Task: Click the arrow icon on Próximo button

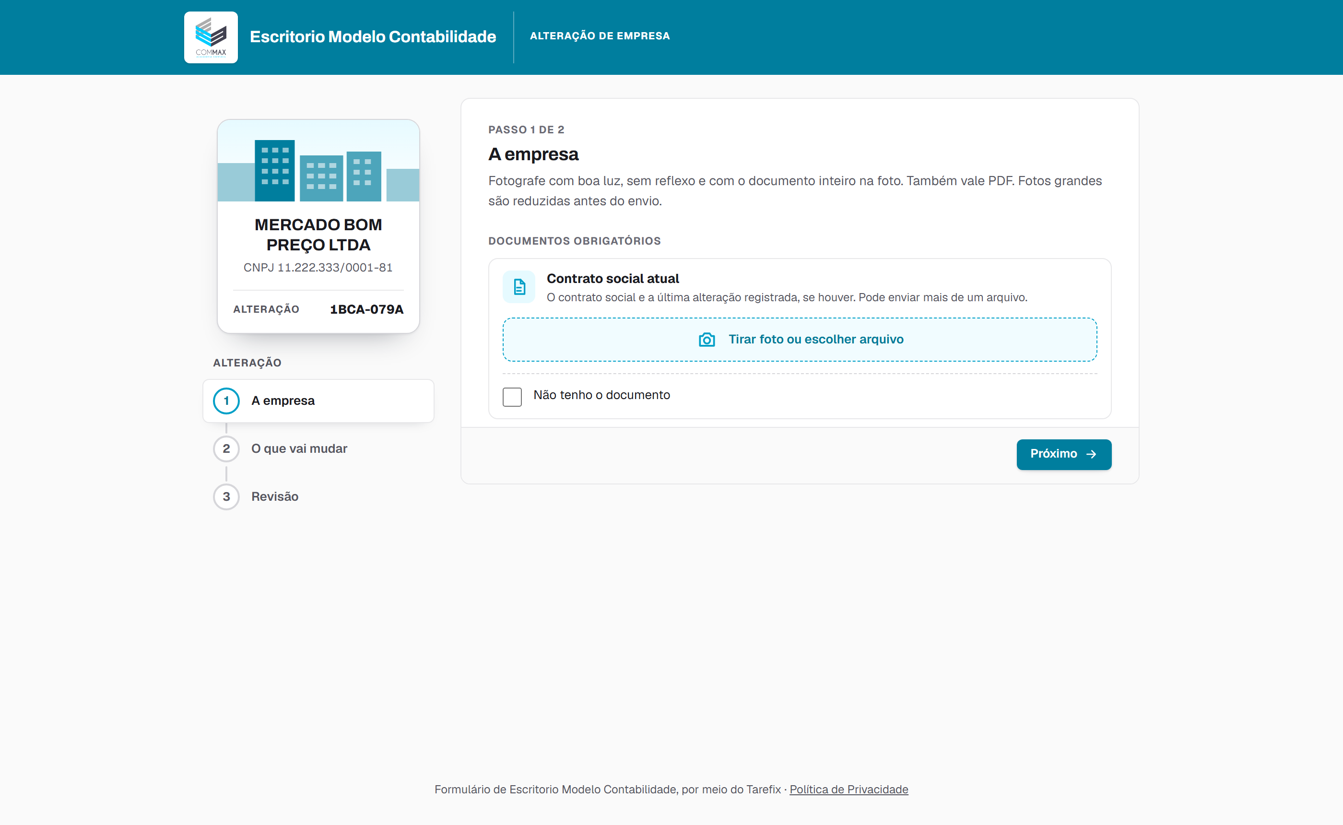Action: pyautogui.click(x=1091, y=454)
